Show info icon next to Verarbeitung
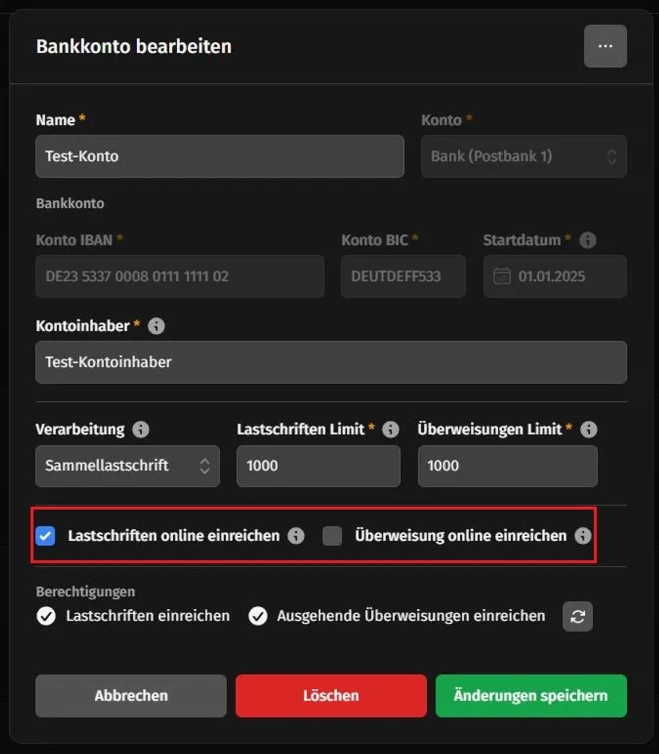 click(141, 429)
